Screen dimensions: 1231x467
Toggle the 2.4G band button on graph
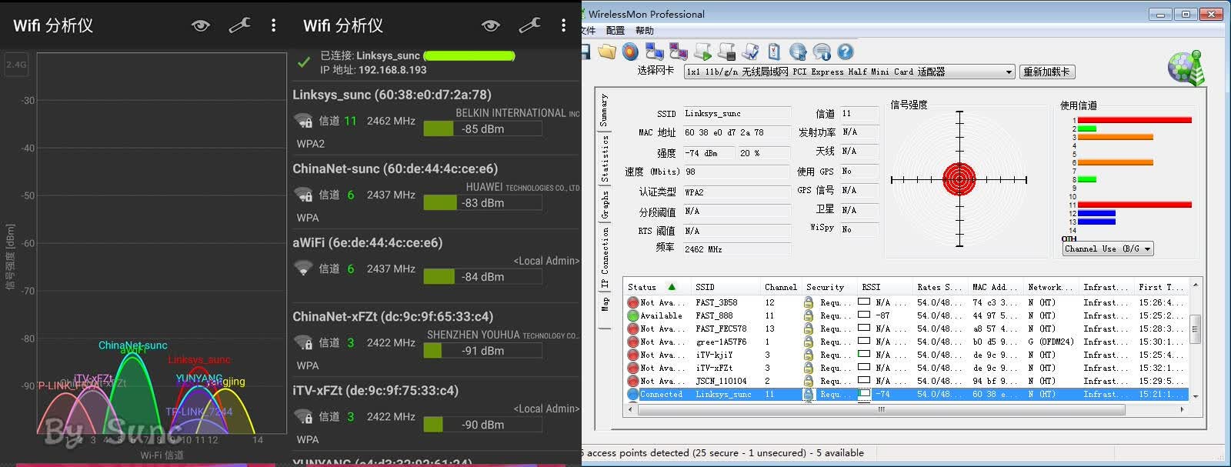point(16,65)
